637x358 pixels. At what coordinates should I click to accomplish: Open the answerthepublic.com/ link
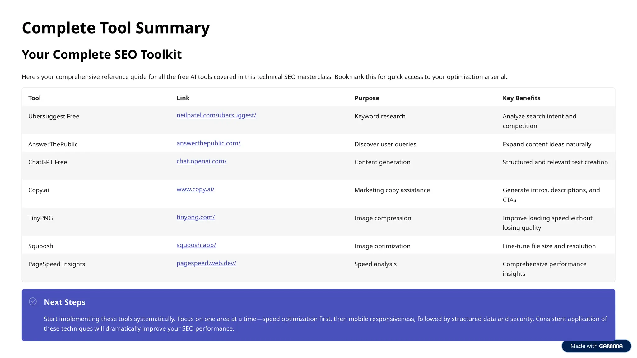[208, 143]
